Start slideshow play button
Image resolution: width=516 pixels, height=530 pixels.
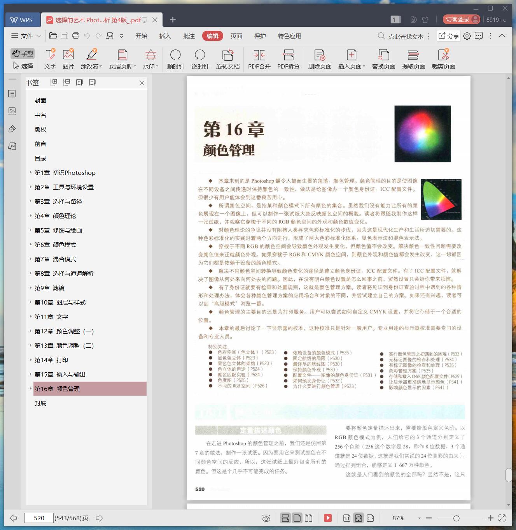pos(328,518)
